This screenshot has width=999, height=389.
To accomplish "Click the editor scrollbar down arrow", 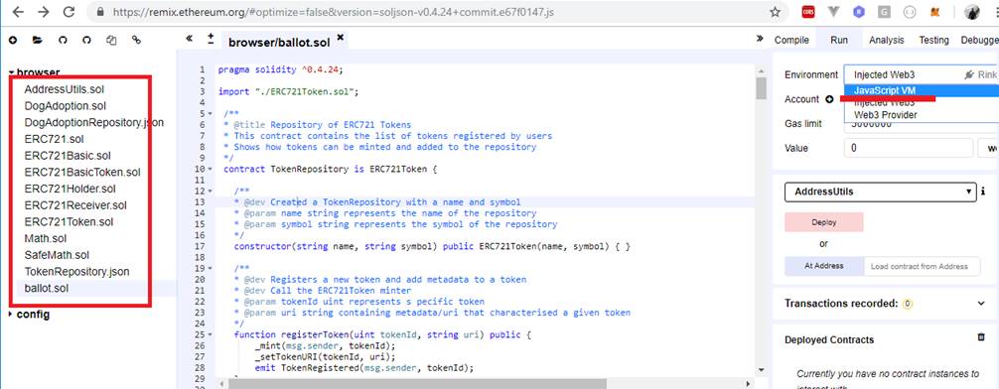I will click(761, 370).
